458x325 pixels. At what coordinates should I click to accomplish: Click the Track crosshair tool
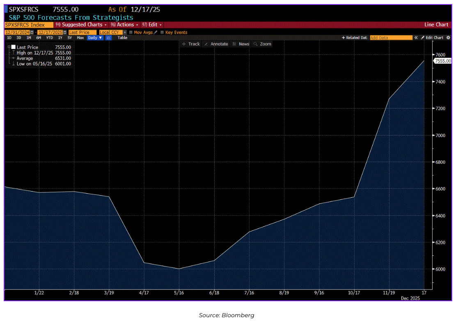191,44
